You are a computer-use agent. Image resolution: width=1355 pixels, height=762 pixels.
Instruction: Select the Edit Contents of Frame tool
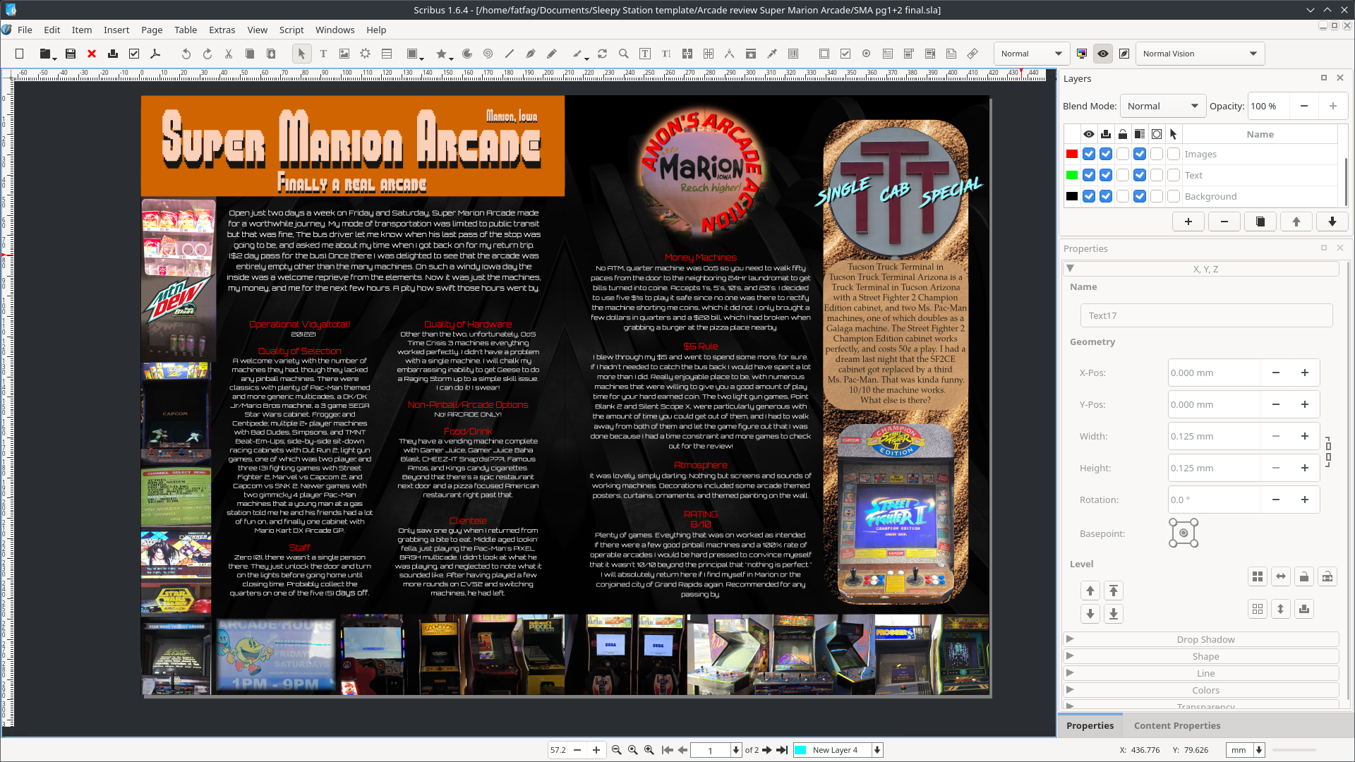pyautogui.click(x=645, y=54)
